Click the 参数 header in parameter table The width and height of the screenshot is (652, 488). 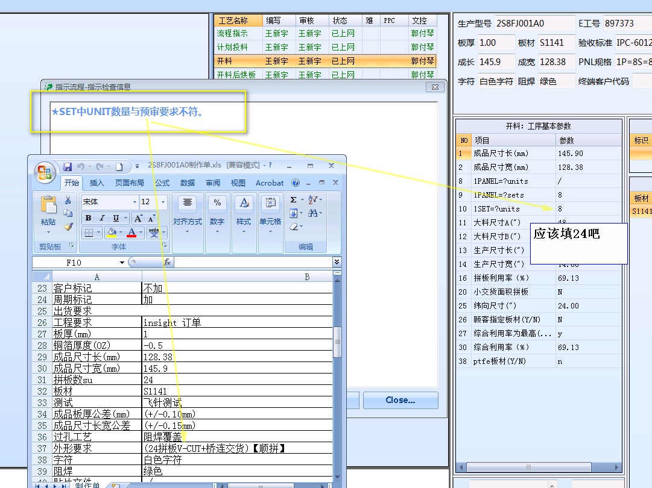coord(588,140)
